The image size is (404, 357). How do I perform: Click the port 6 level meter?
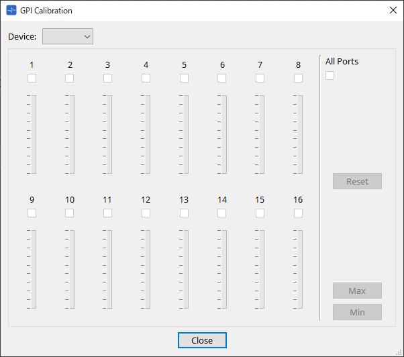pos(222,134)
